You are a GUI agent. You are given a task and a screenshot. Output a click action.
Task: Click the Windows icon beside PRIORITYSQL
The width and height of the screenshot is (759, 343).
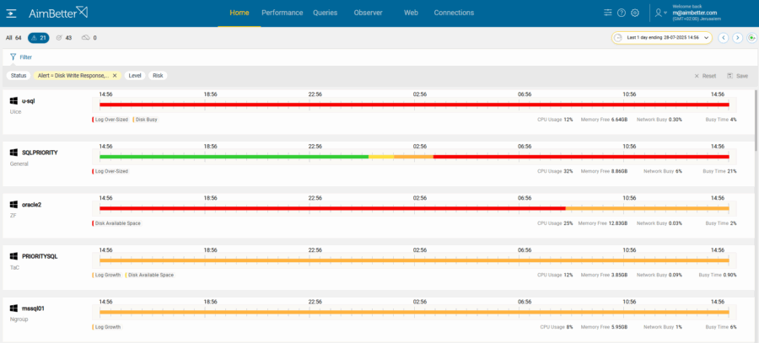(x=13, y=256)
